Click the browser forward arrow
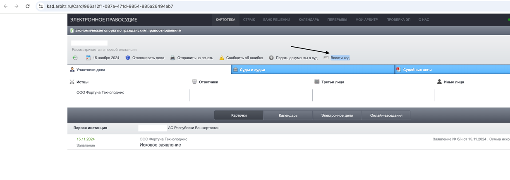Image resolution: width=510 pixels, height=180 pixels. click(17, 6)
